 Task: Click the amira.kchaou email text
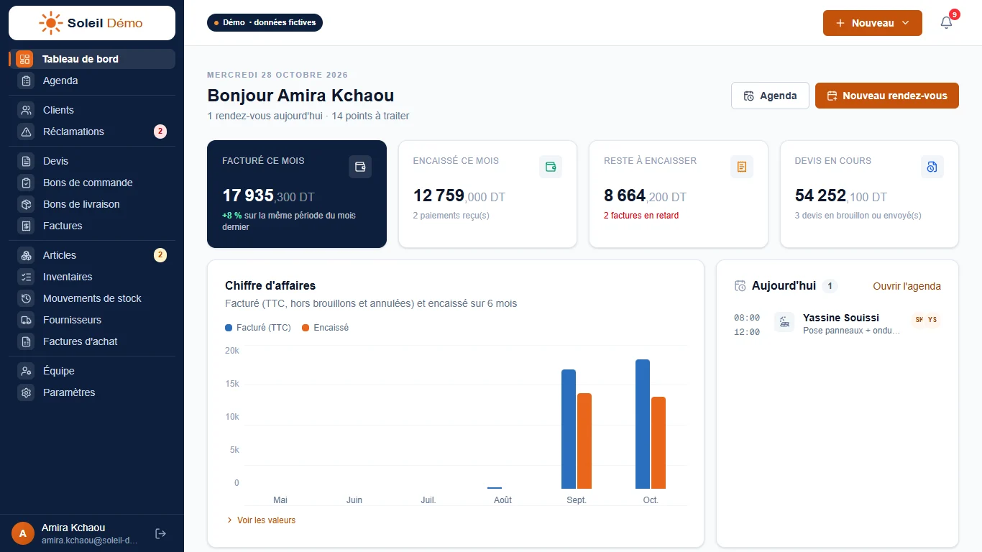click(89, 540)
